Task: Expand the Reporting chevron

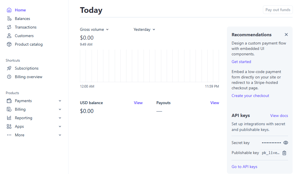Action: pyautogui.click(x=60, y=118)
